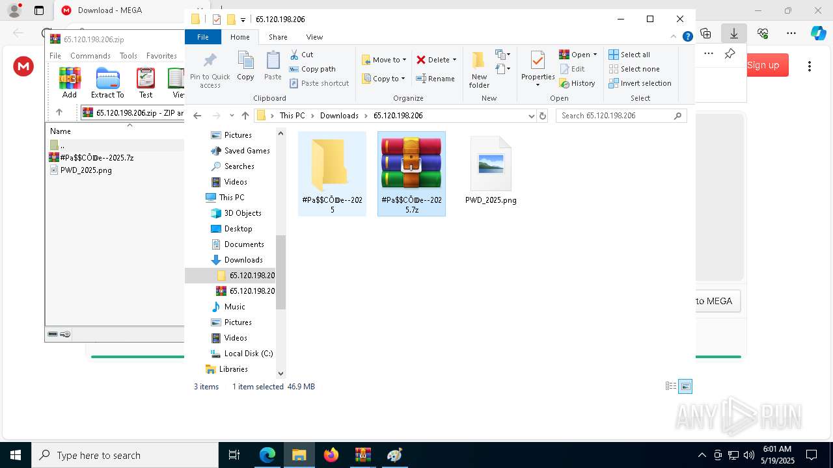The height and width of the screenshot is (468, 833).
Task: Open the recent locations dropdown arrow
Action: pos(232,116)
